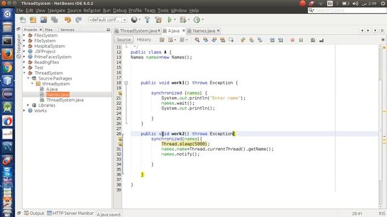Click the Shift Line Right icon
This screenshot has height=217, width=387.
coord(281,40)
